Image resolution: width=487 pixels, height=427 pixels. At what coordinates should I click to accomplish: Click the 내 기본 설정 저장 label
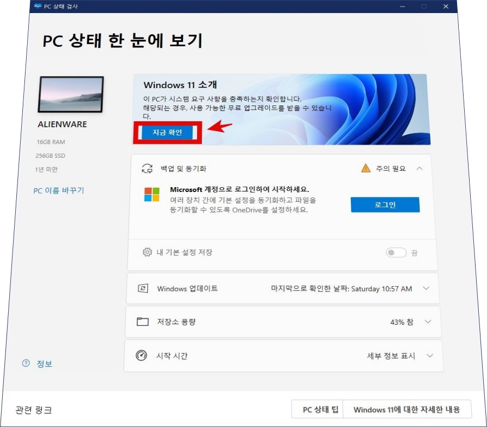(x=184, y=252)
